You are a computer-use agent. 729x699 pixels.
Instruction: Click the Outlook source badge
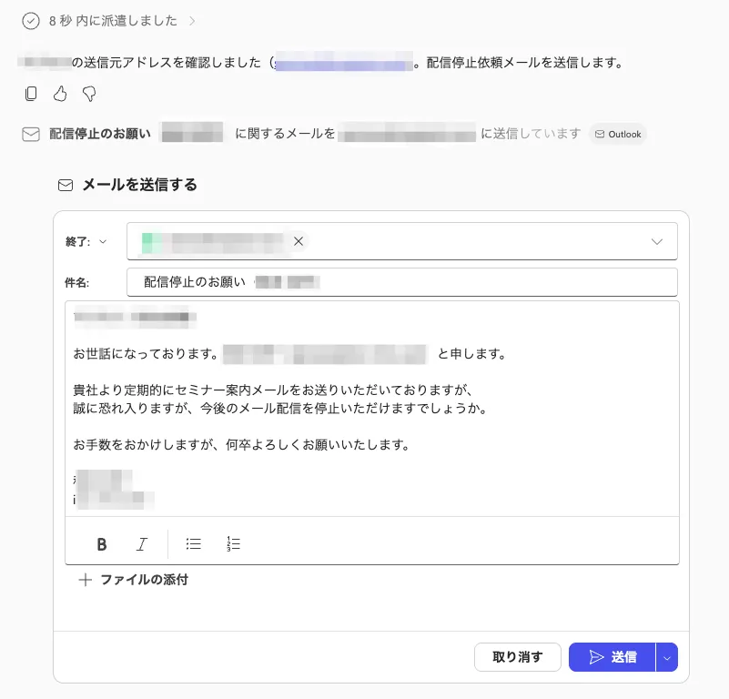pyautogui.click(x=618, y=134)
